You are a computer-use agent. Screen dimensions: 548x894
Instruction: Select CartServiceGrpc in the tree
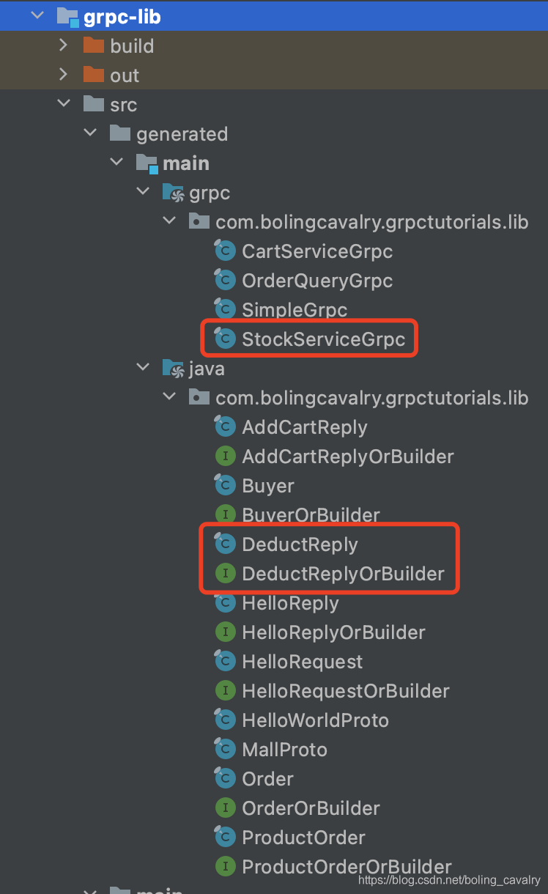(x=317, y=251)
